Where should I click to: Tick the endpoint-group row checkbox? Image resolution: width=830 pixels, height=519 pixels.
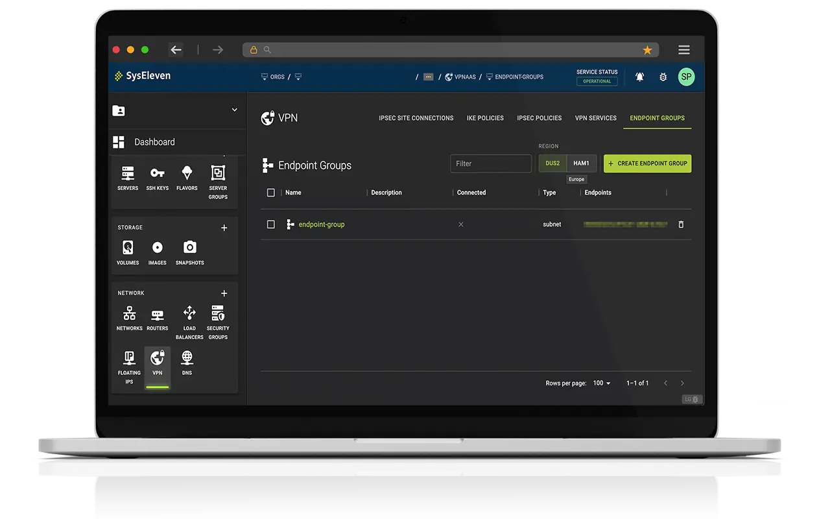tap(271, 224)
